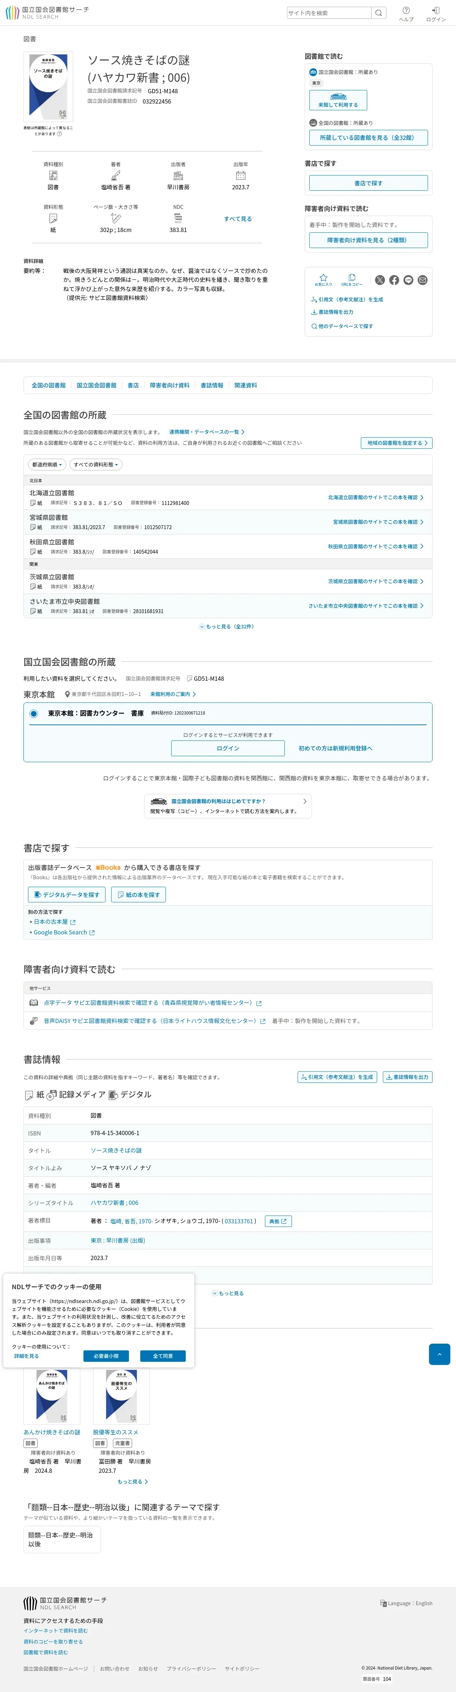This screenshot has width=456, height=1692.
Task: Switch language via Language：English
Action: (x=406, y=1603)
